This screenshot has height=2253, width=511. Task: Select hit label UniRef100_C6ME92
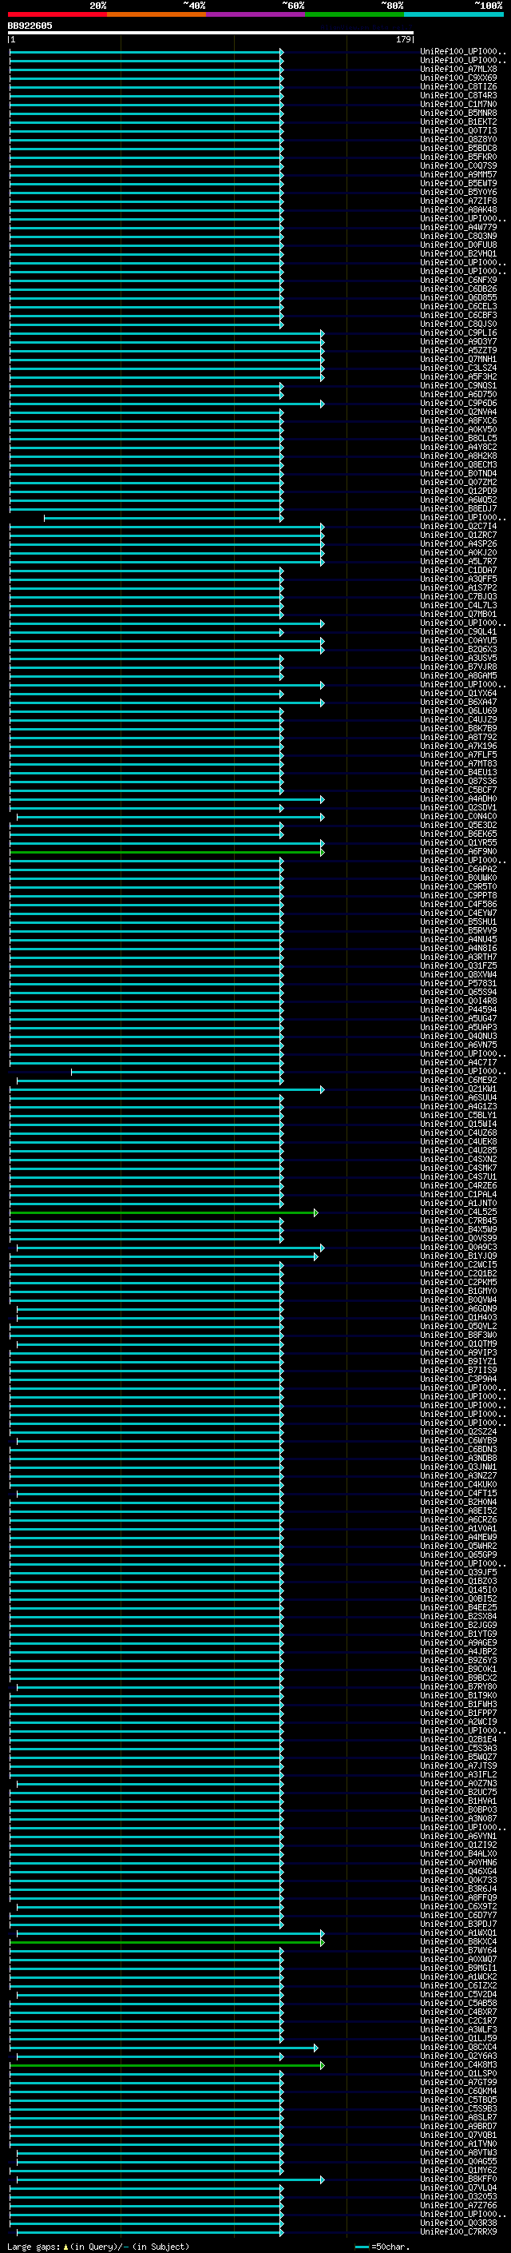(x=458, y=1081)
